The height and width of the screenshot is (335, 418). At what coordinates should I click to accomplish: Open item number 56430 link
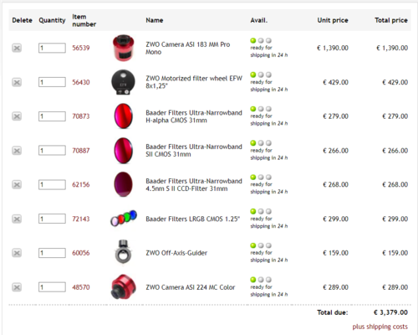pos(81,82)
